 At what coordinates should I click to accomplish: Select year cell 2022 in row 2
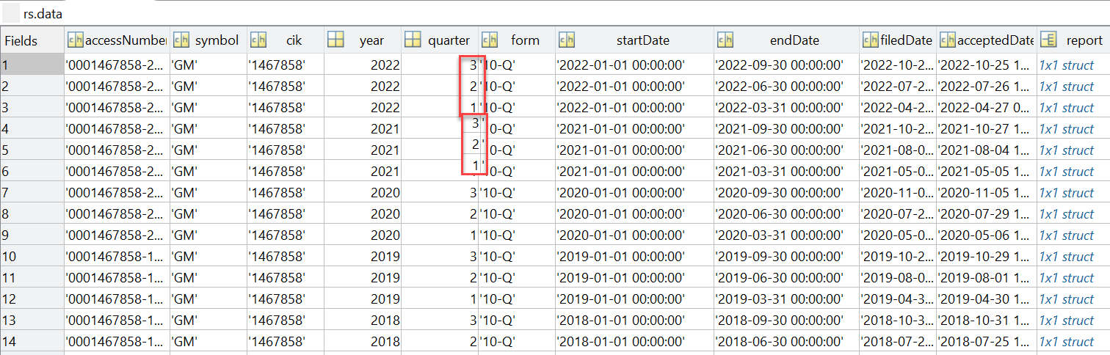click(x=363, y=86)
